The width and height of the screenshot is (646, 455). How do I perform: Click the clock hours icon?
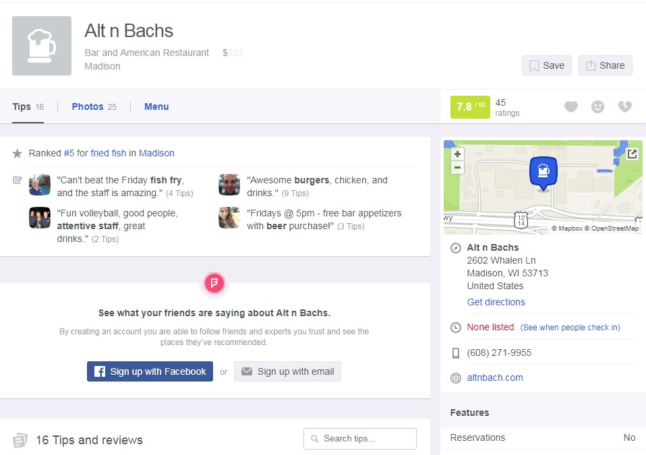click(455, 328)
